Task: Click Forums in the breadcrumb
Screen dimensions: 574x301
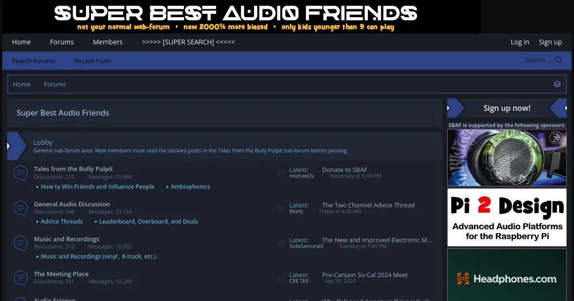Action: pyautogui.click(x=55, y=84)
